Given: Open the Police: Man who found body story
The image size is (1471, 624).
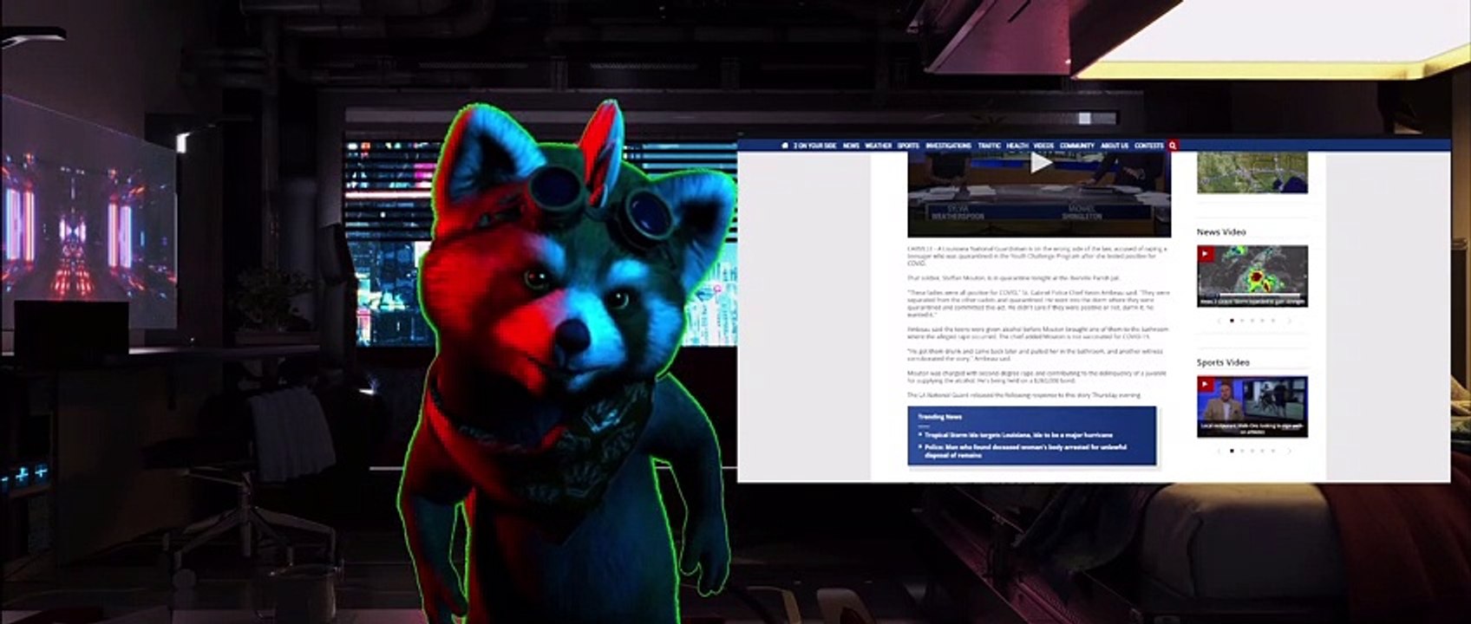Looking at the screenshot, I should click(x=1026, y=451).
